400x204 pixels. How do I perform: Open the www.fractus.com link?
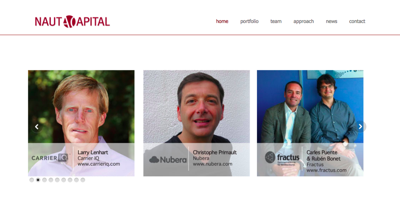tap(327, 170)
